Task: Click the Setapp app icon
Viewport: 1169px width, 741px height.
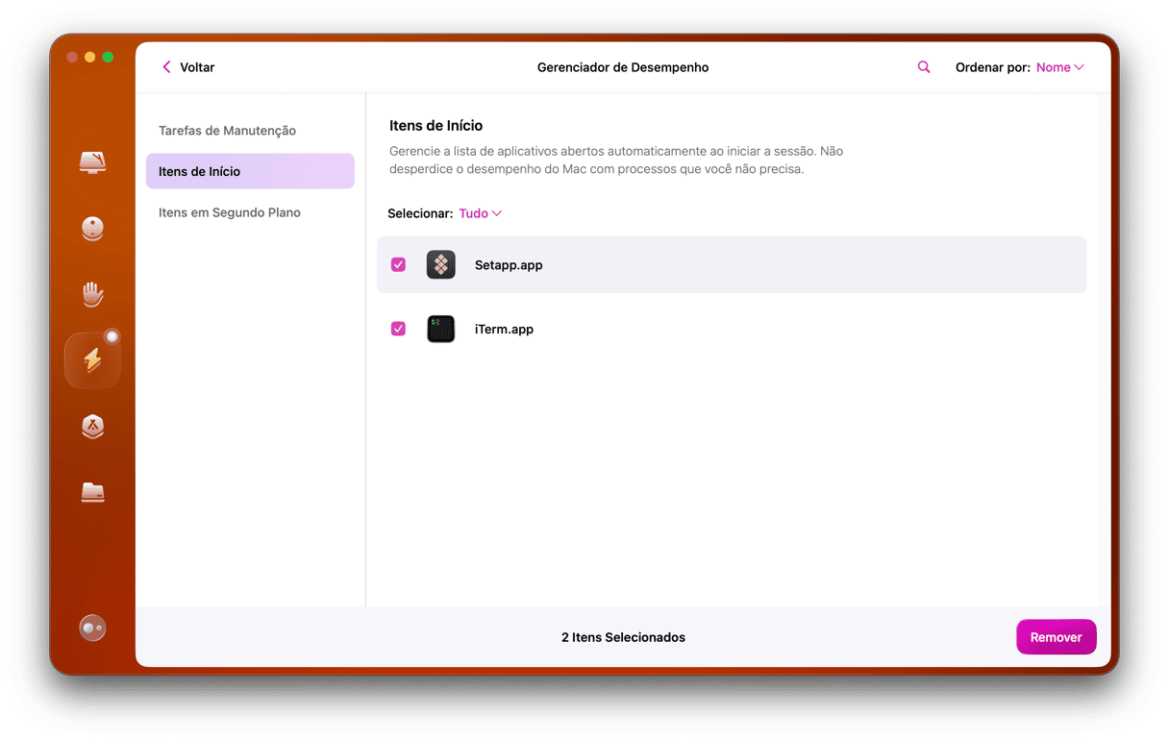Action: click(441, 264)
